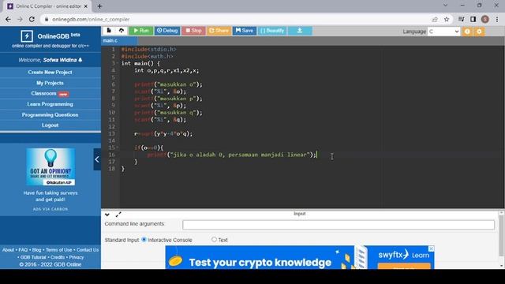Click the onlinegdb.com address bar
Viewport: 505px width, 284px height.
coord(238,19)
